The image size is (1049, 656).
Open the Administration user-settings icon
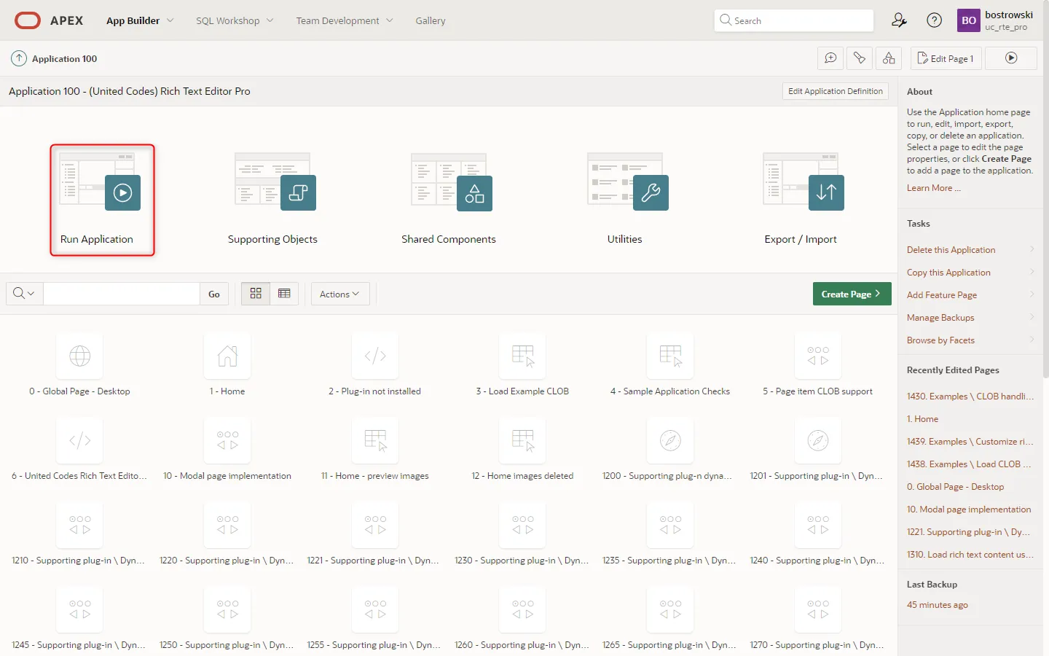[899, 20]
